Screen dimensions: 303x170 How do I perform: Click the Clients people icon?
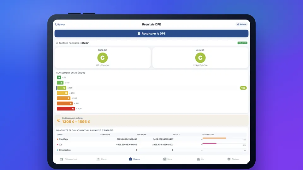coord(98,159)
